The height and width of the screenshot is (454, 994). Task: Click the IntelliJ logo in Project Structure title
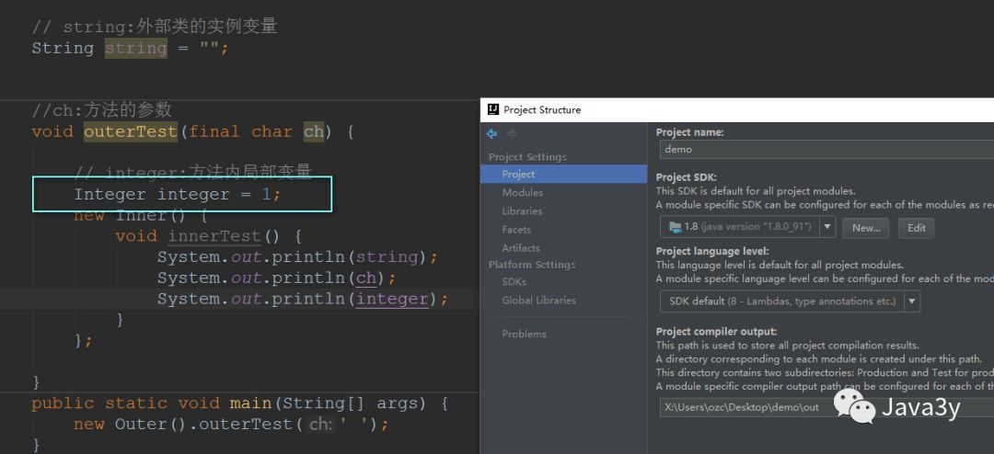[492, 109]
